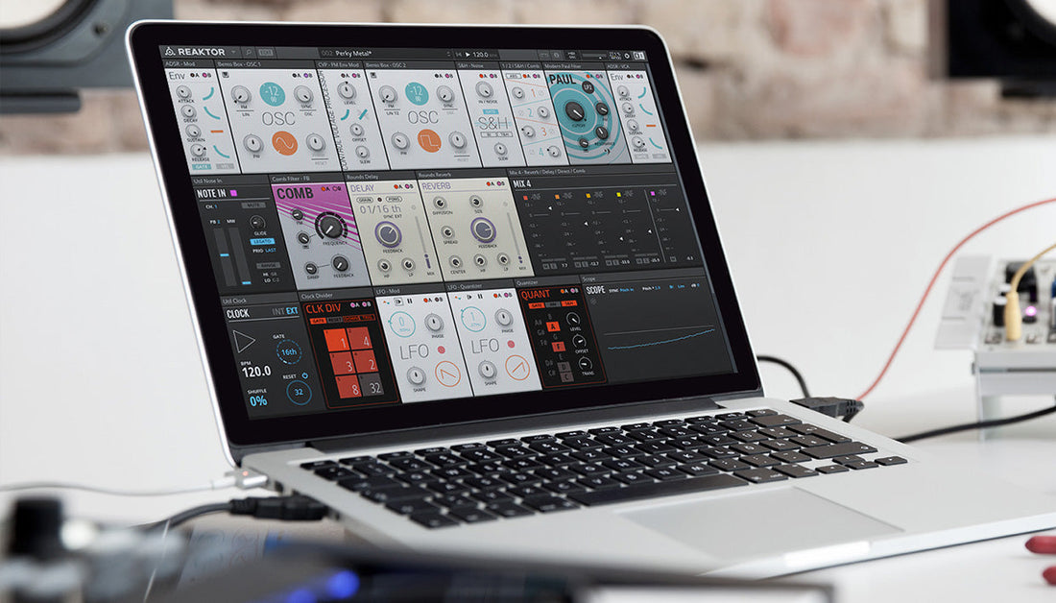1056x603 pixels.
Task: Click the magenta square on NOTE IN header
Action: 233,193
